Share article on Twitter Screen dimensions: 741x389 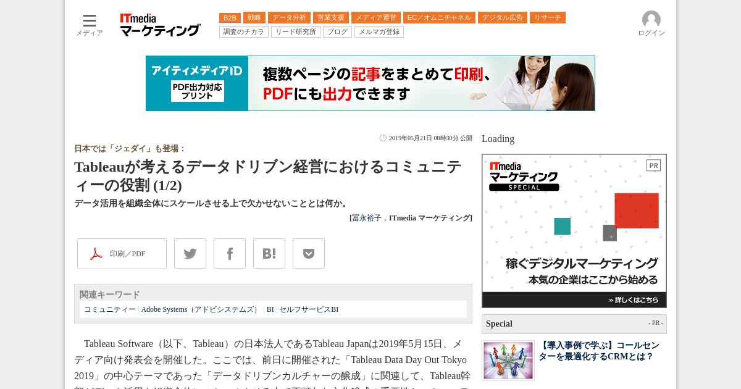click(190, 254)
